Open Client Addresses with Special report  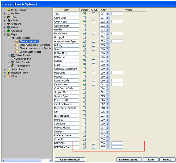click(36, 48)
